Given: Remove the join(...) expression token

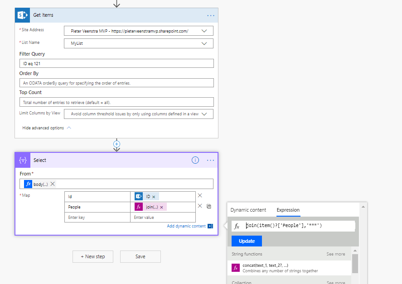Looking at the screenshot, I should [x=161, y=207].
